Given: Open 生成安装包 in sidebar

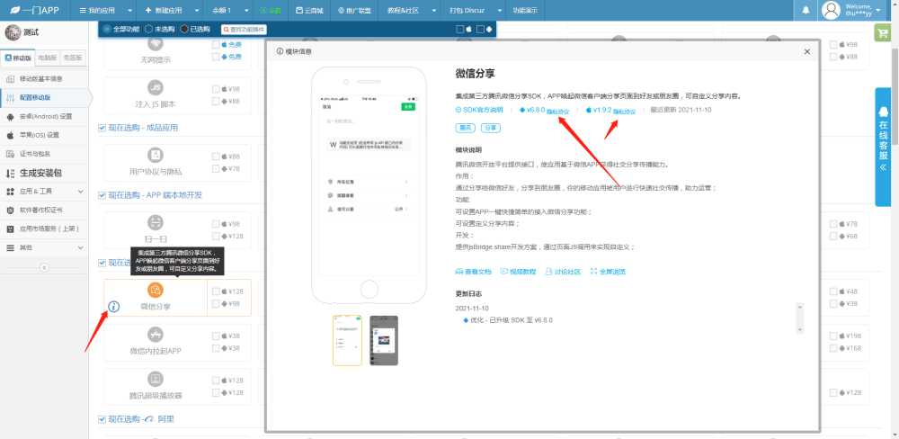Looking at the screenshot, I should pos(40,173).
